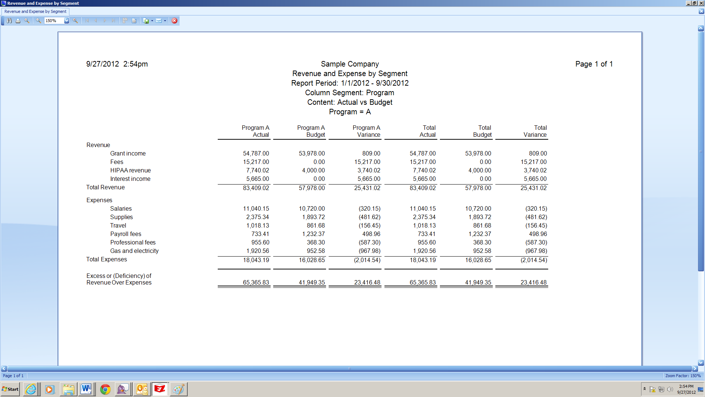Screen dimensions: 705x397
Task: Click the export document save icon
Action: point(146,21)
